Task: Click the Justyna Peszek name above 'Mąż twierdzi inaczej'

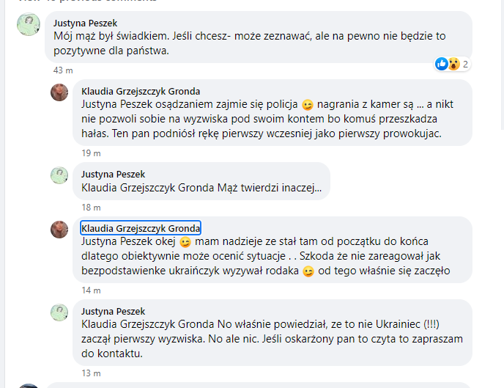Action: tap(114, 175)
